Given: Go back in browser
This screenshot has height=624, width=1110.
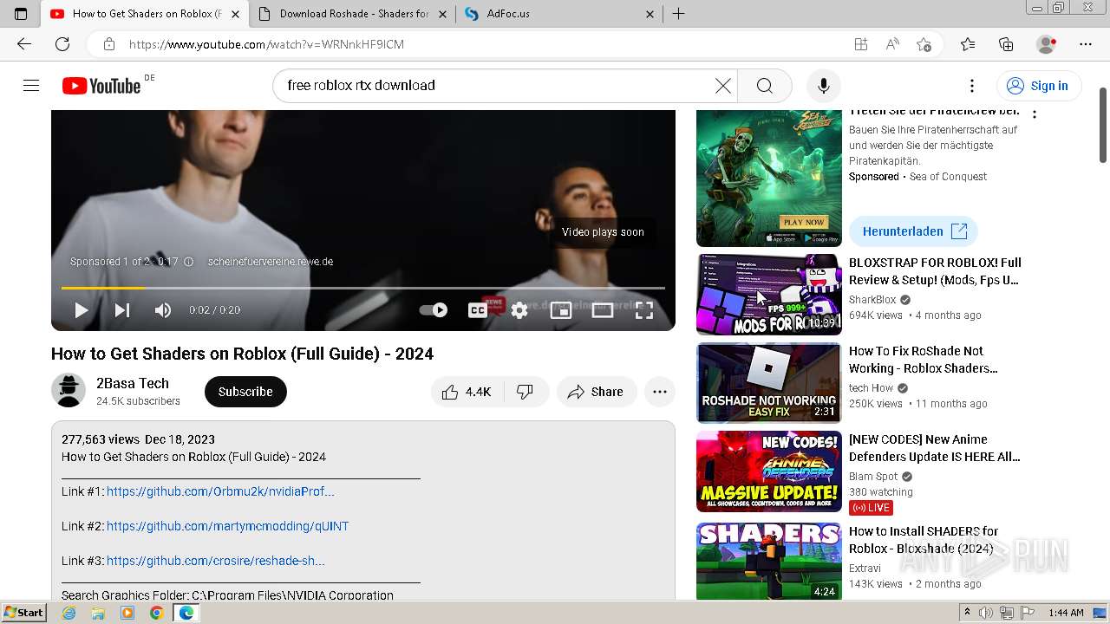Looking at the screenshot, I should pyautogui.click(x=24, y=44).
